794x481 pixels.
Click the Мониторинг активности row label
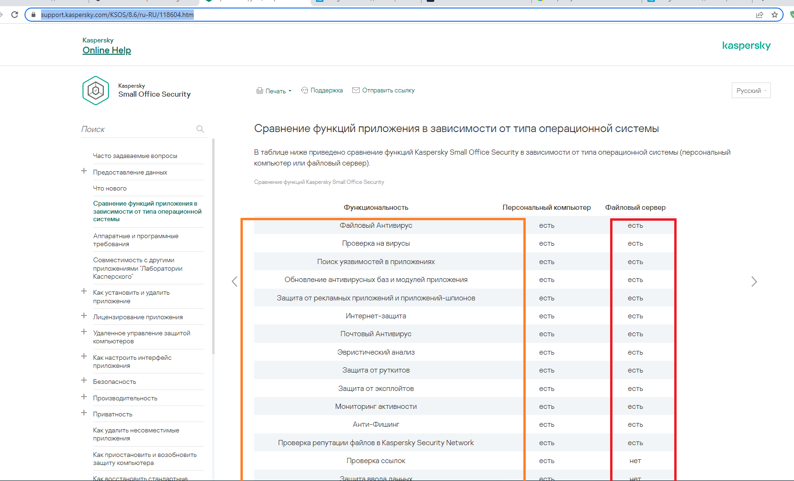376,406
